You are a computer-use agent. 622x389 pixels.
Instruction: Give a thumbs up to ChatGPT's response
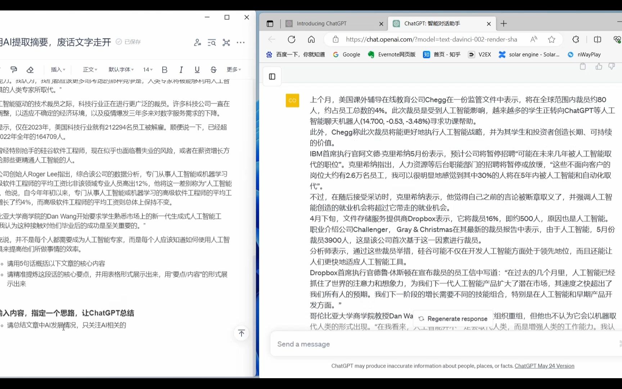point(599,66)
